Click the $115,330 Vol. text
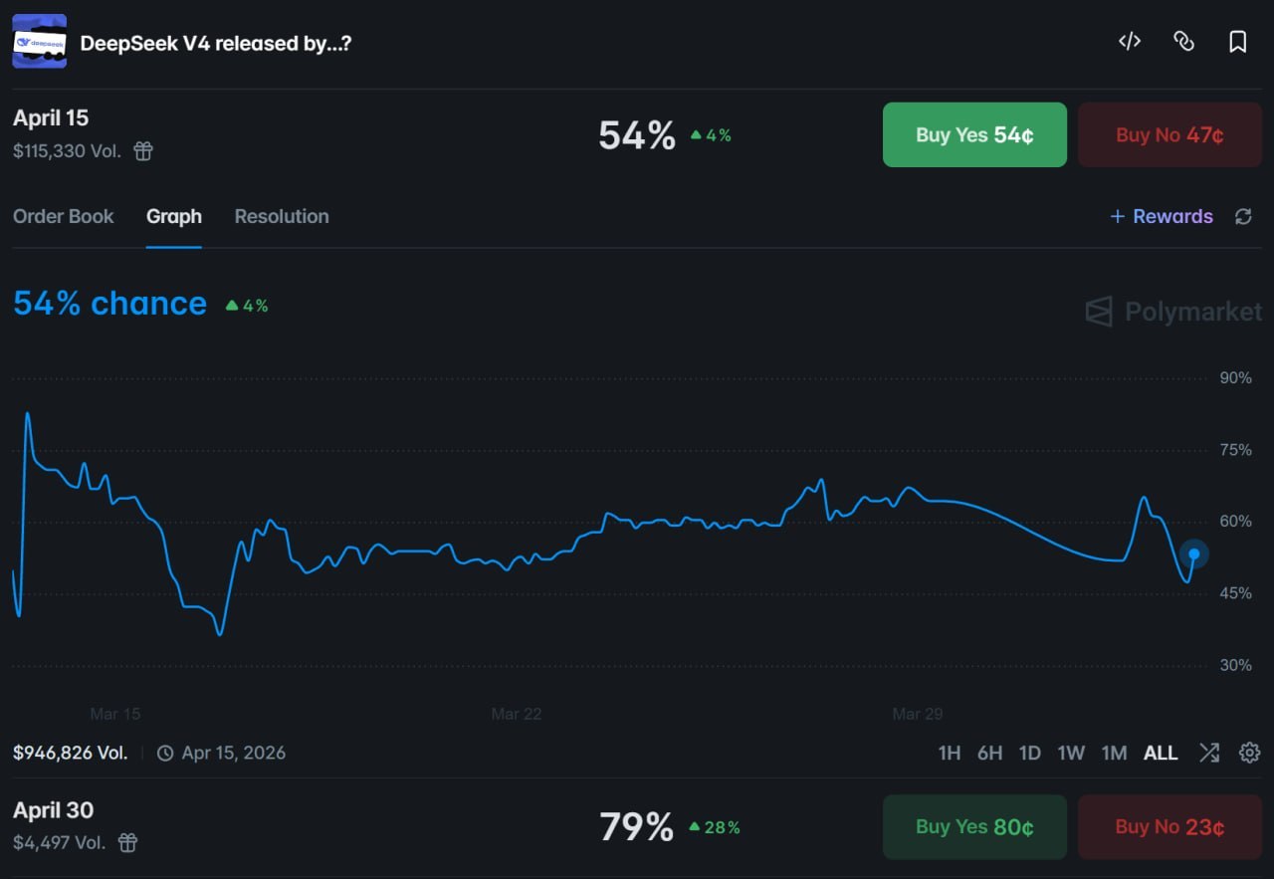 (x=67, y=151)
